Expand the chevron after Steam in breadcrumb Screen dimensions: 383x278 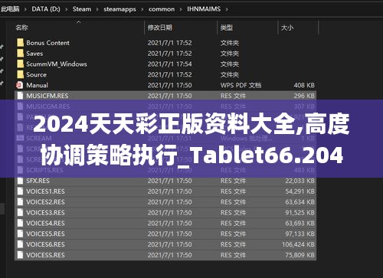coord(97,9)
